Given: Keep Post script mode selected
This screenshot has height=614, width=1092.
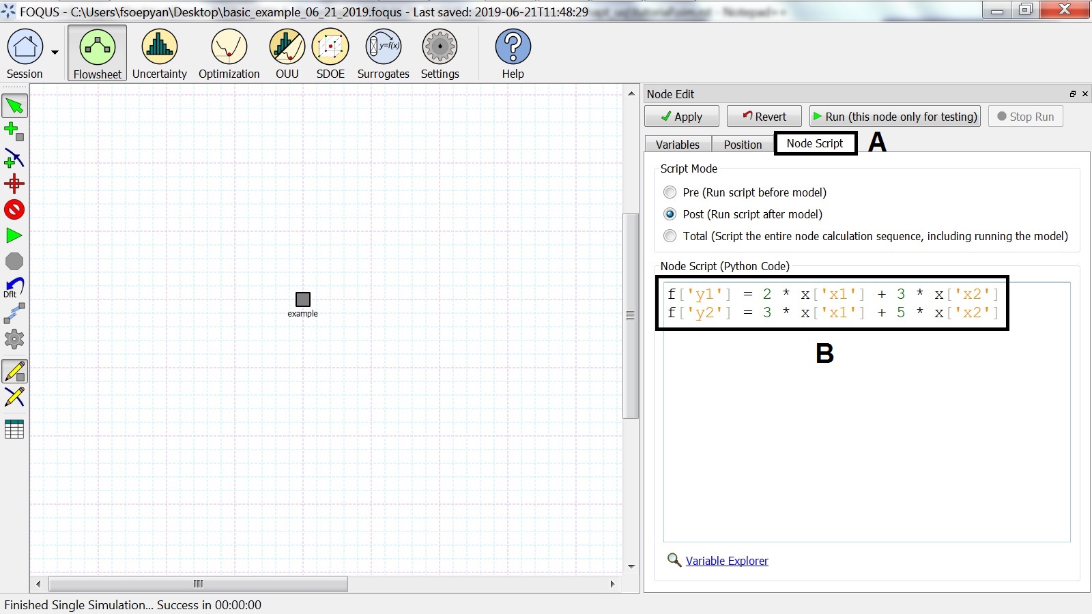Looking at the screenshot, I should pyautogui.click(x=670, y=214).
